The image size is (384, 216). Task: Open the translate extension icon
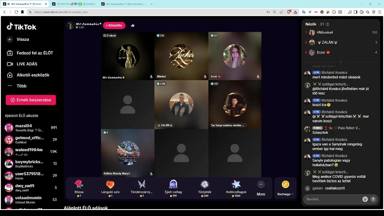[x=304, y=12]
